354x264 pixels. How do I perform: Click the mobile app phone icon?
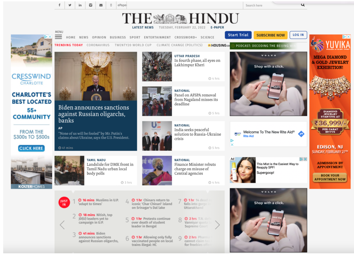[x=111, y=5]
